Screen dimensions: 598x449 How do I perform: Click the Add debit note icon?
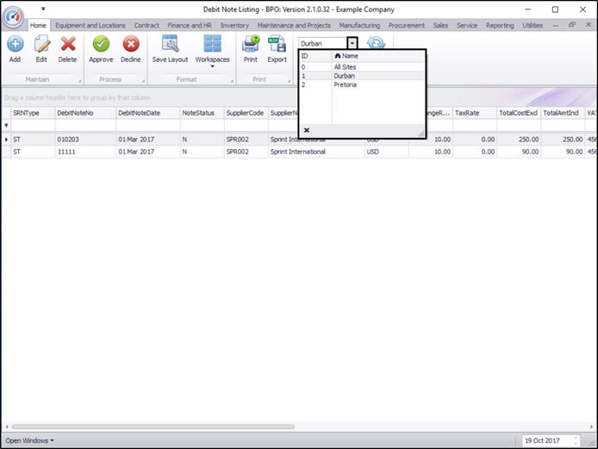tap(15, 44)
